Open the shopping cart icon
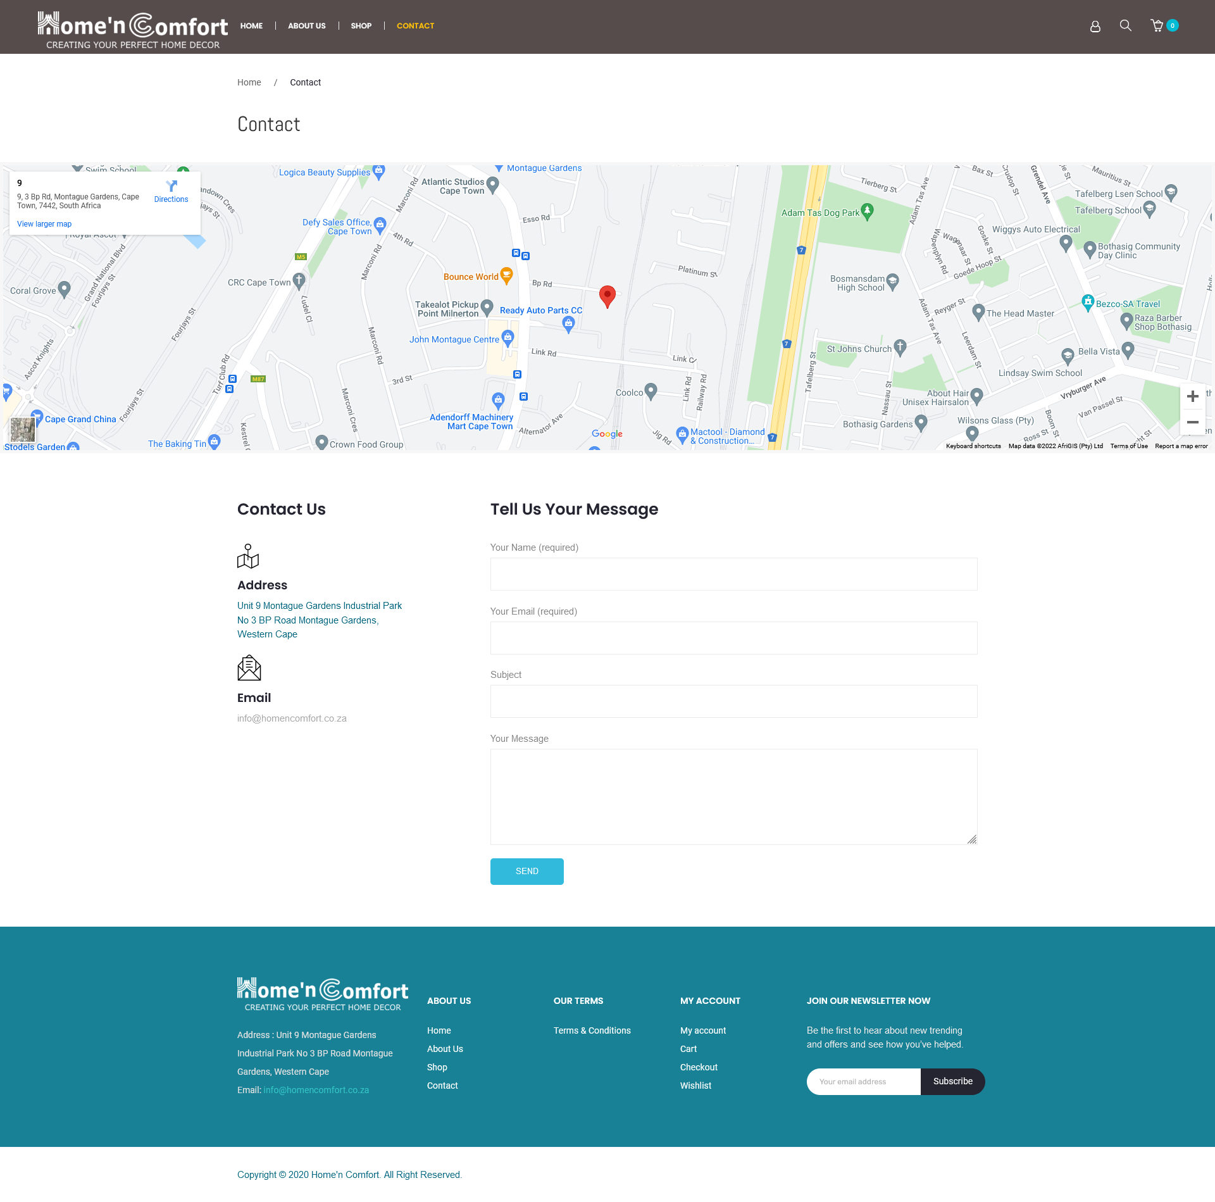 (x=1157, y=25)
